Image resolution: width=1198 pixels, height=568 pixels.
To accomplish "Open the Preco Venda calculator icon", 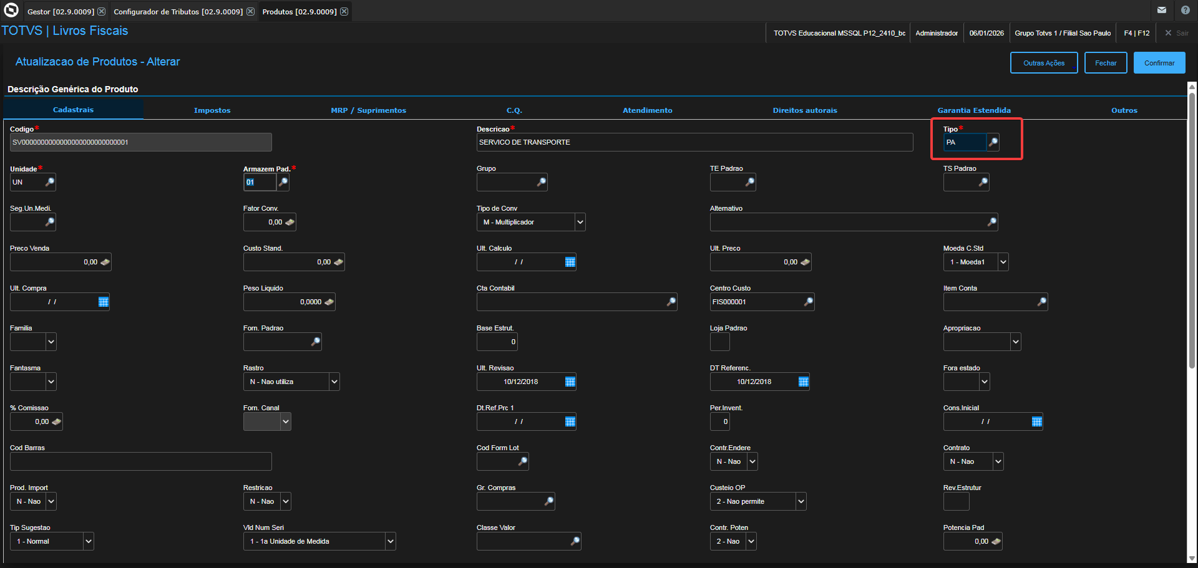I will 105,262.
